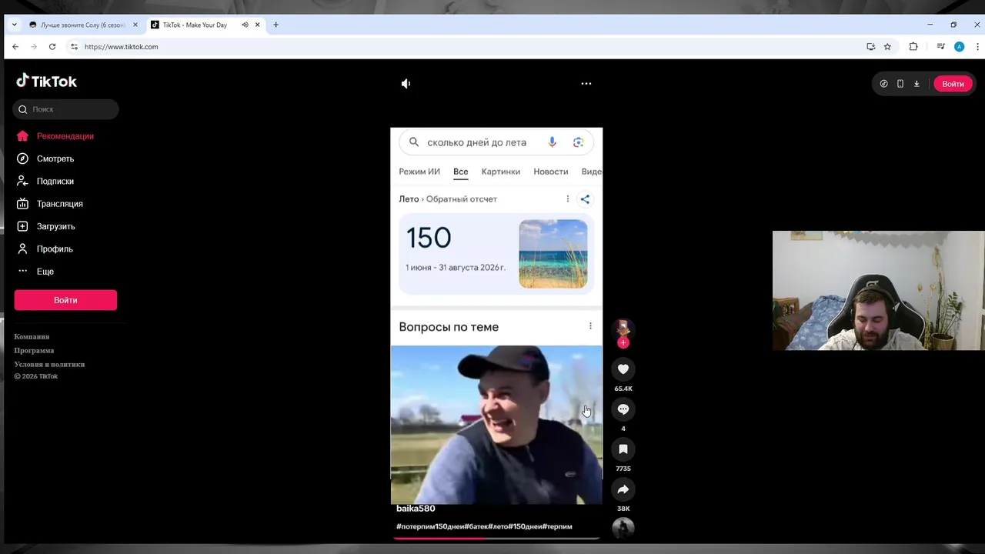Image resolution: width=985 pixels, height=554 pixels.
Task: Click the sidebar Войти button
Action: (x=65, y=300)
